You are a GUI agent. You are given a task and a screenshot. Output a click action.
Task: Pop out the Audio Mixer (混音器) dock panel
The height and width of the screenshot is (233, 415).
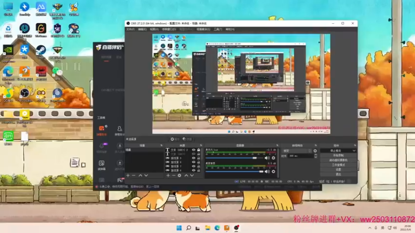click(277, 145)
